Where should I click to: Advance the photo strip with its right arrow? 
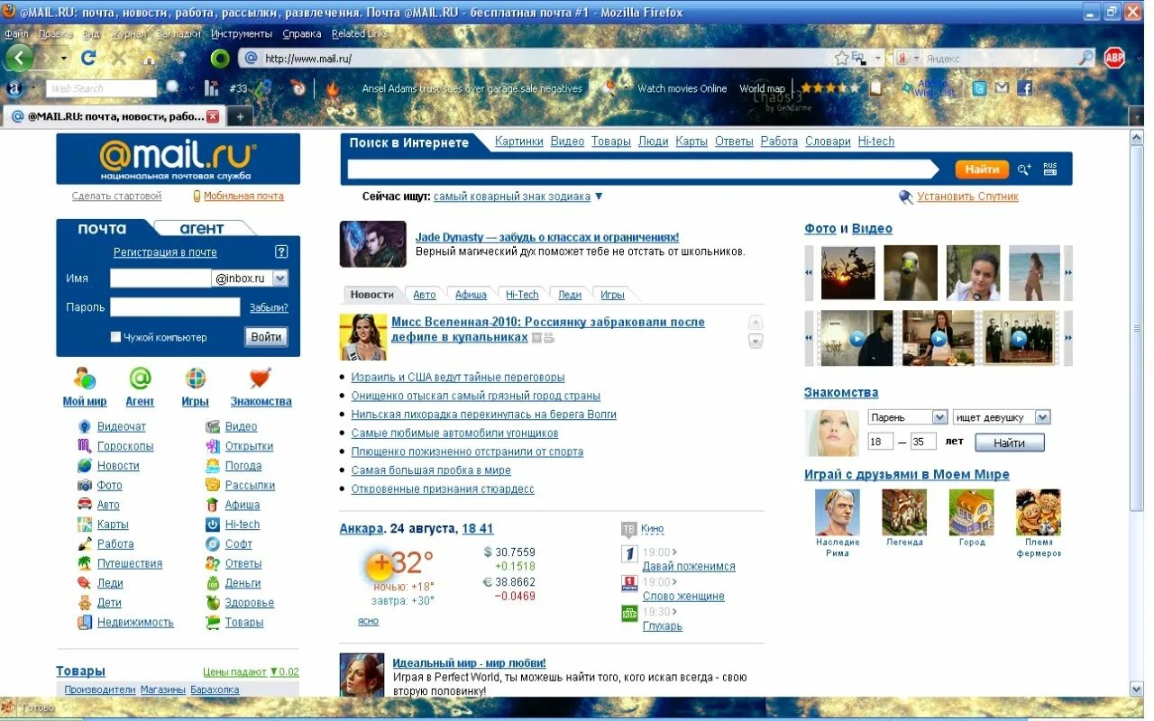tap(1068, 273)
